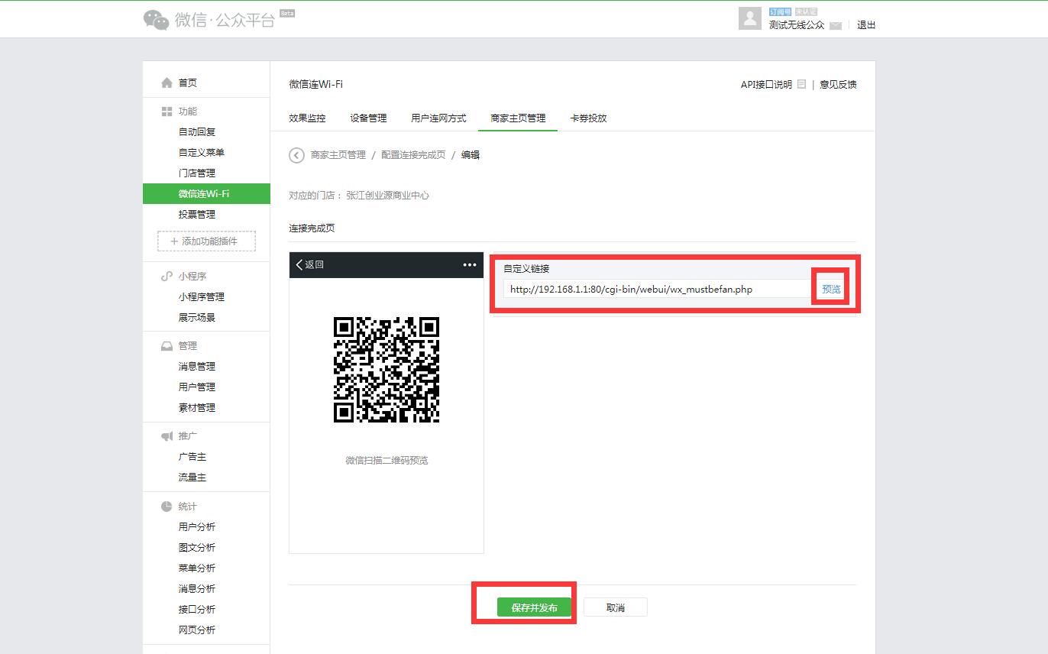Click the 订阅号 badge near the account name
This screenshot has width=1048, height=654.
[781, 11]
